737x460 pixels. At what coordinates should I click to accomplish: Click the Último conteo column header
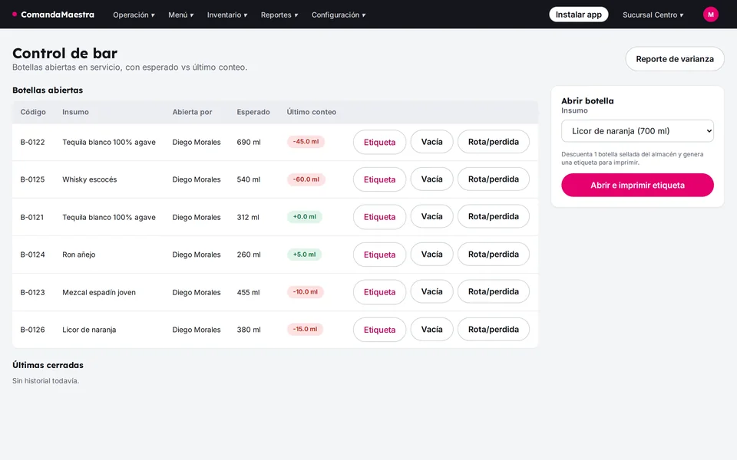(311, 112)
